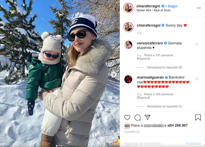The height and width of the screenshot is (147, 205).
Task: Reply to marinadiguardo with Rispondi
Action: coord(144,98)
